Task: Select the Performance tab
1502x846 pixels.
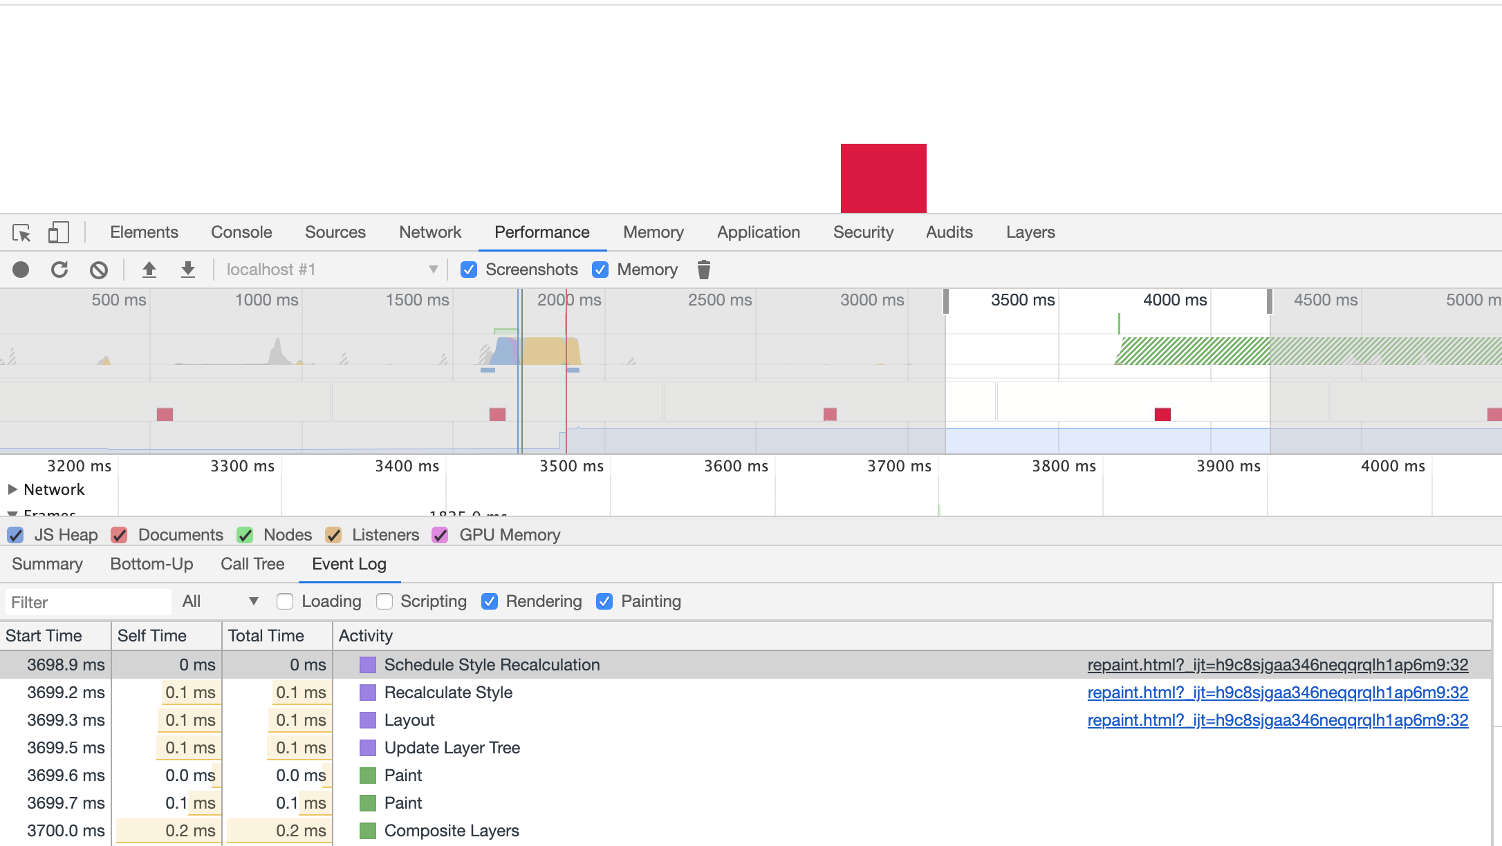Action: (x=542, y=232)
